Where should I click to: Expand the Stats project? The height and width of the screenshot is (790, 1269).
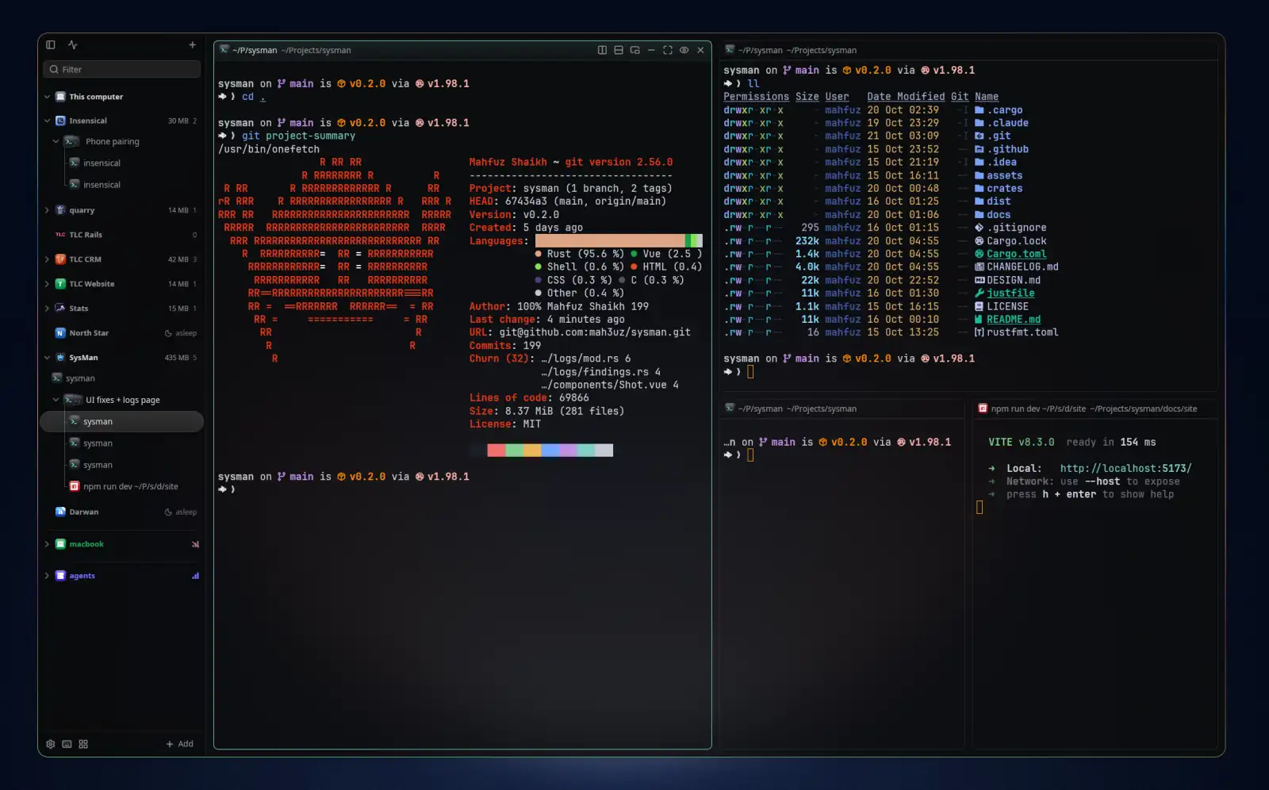48,309
